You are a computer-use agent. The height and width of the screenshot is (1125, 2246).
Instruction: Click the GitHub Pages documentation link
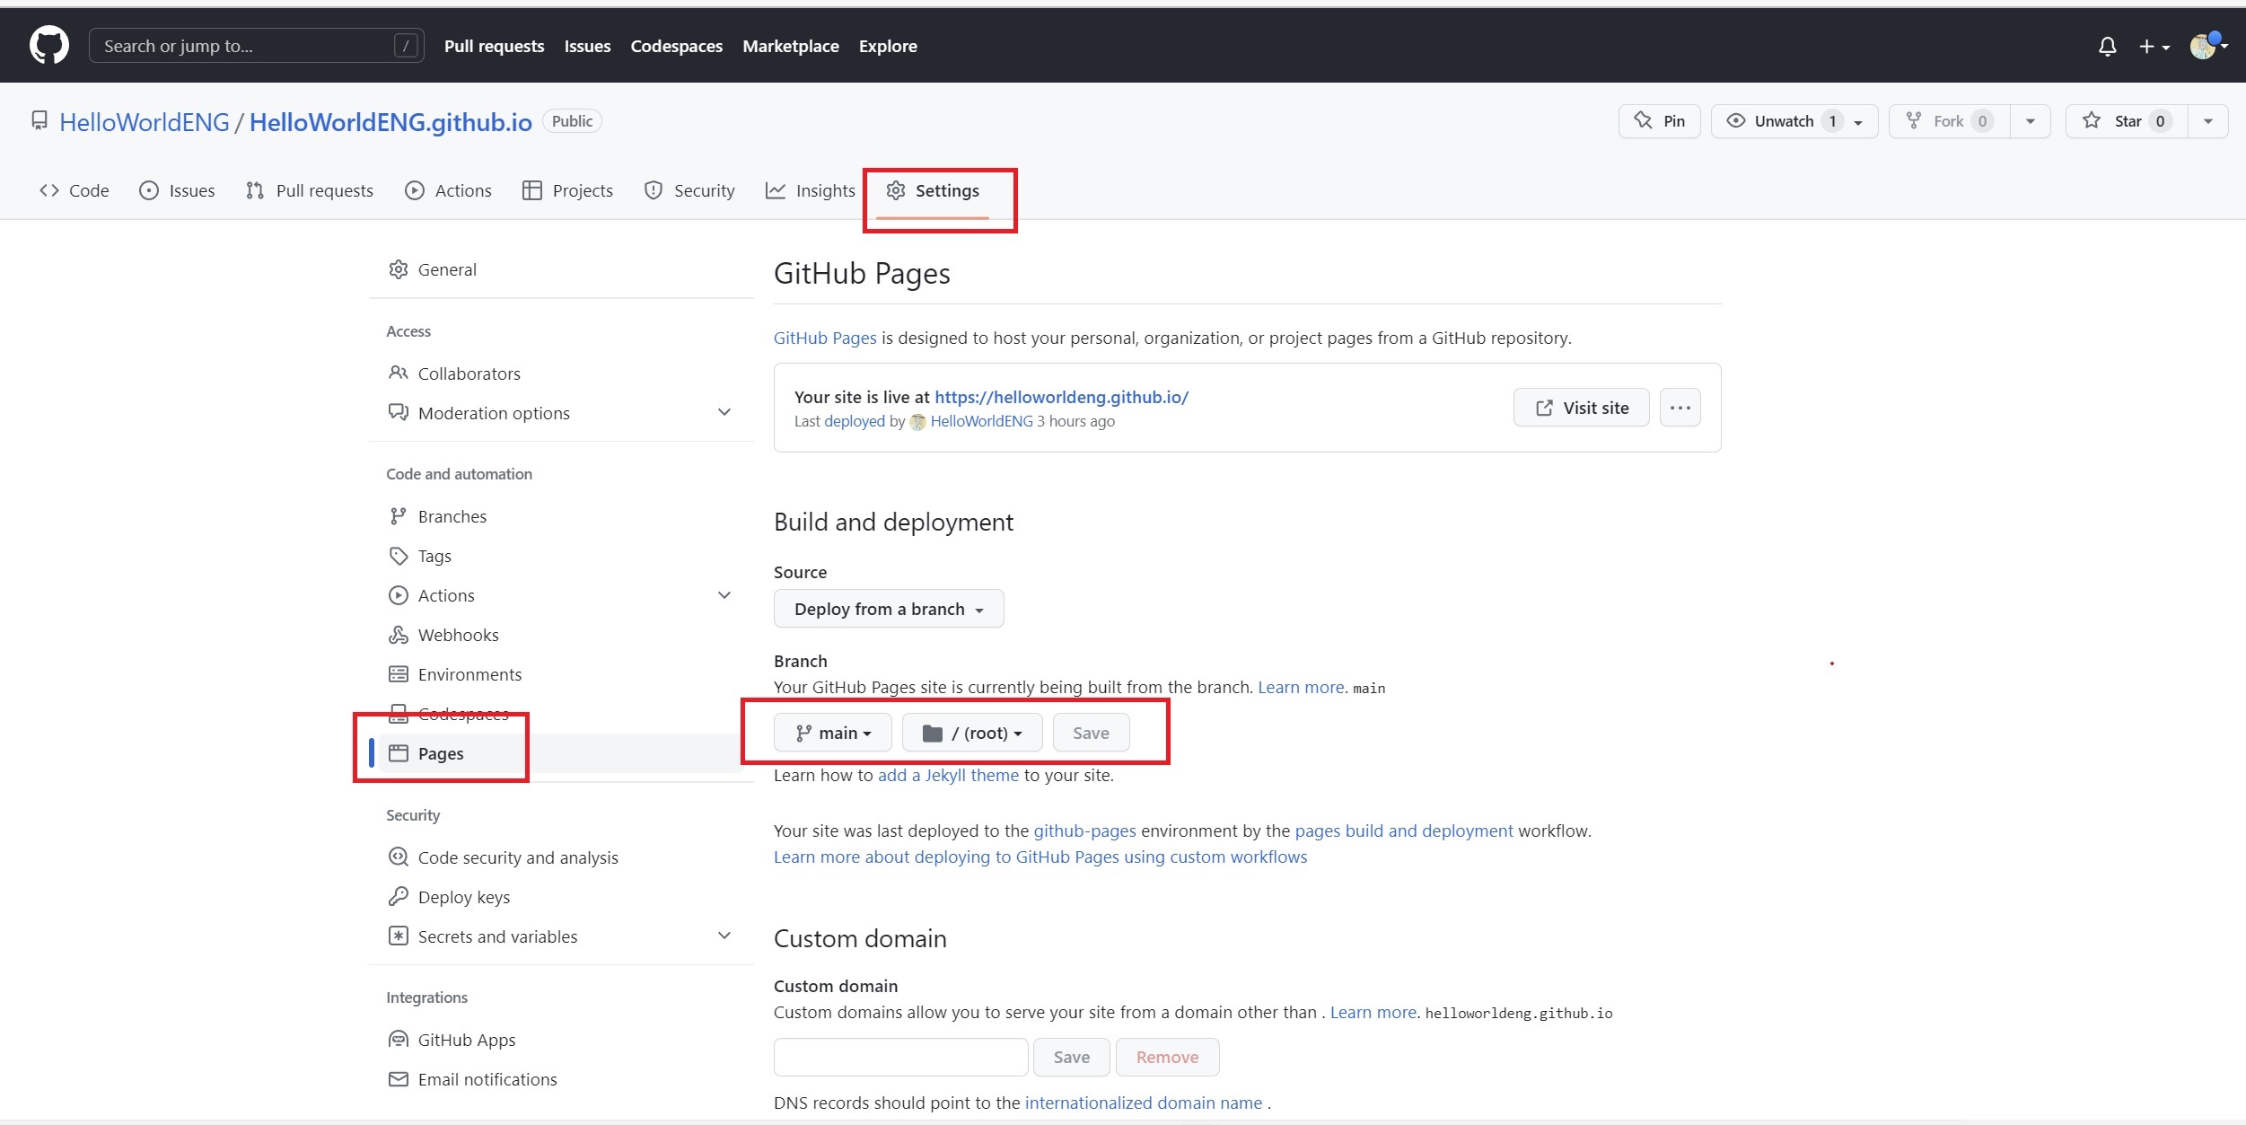point(825,338)
